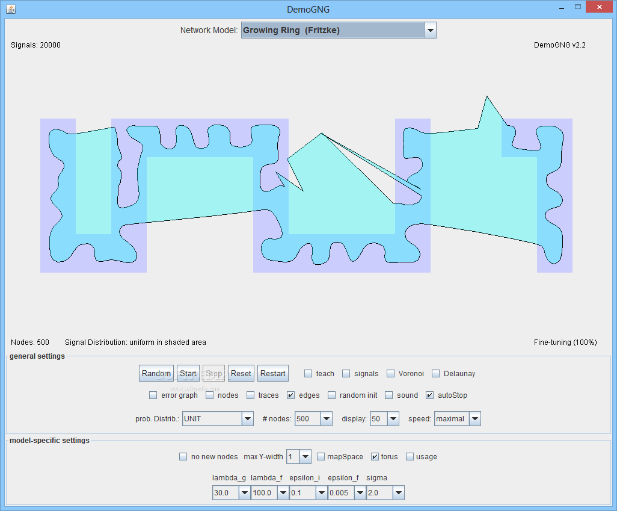Click the Restart button
This screenshot has height=511, width=617.
(x=272, y=374)
